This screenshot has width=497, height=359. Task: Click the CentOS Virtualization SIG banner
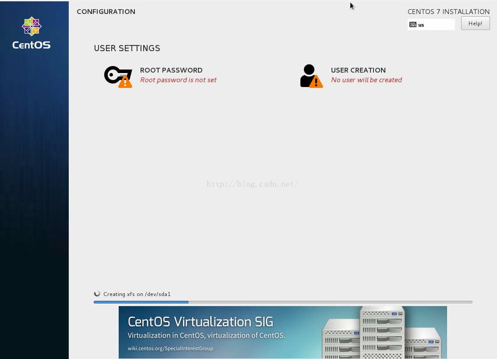283,332
